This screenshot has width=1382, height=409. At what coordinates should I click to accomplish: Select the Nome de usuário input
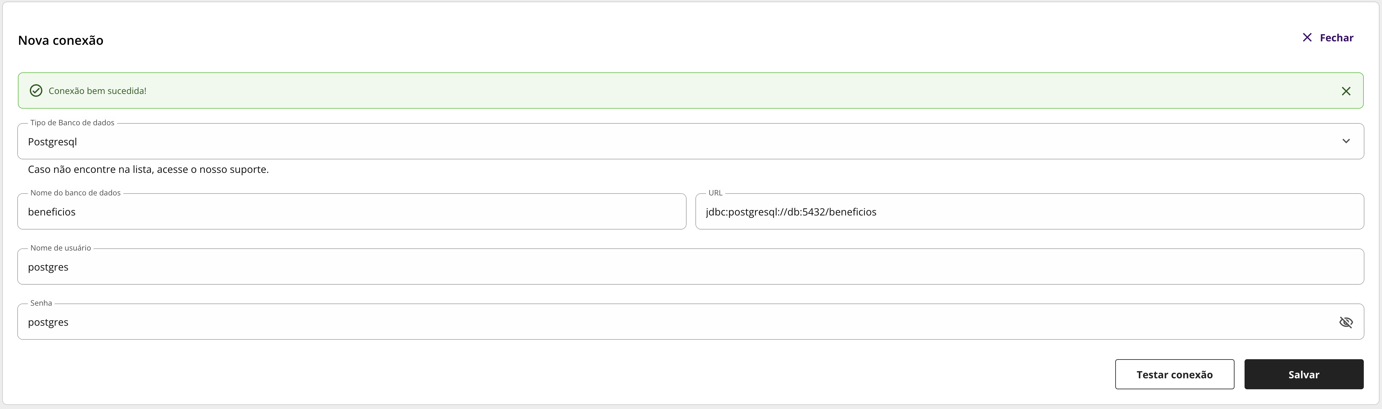click(x=690, y=267)
